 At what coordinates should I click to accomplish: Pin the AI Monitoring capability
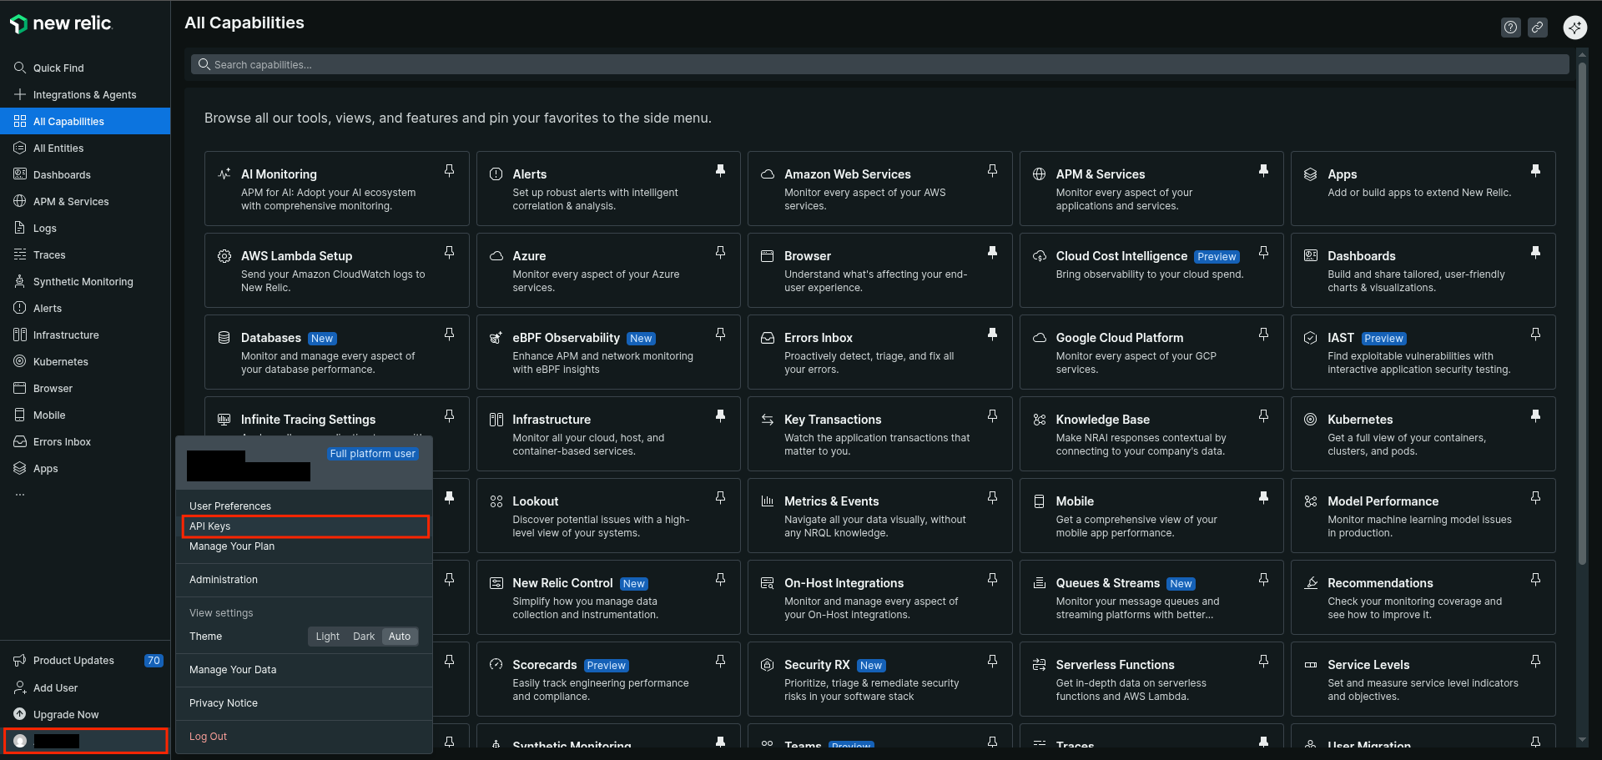449,171
